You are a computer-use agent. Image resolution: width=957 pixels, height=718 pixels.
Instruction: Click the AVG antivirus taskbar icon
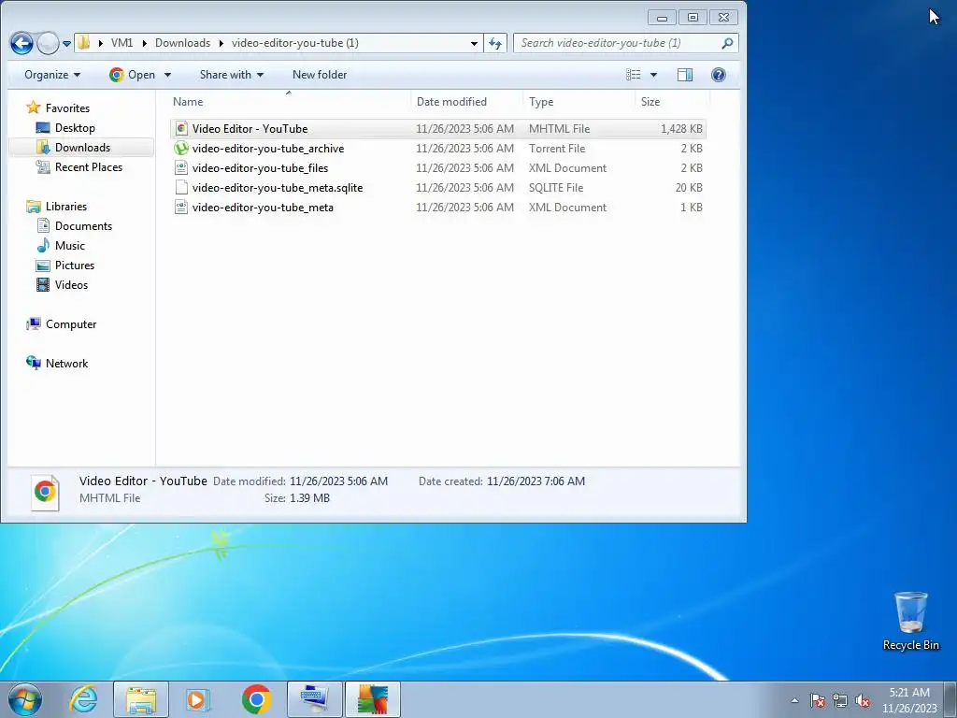click(372, 699)
